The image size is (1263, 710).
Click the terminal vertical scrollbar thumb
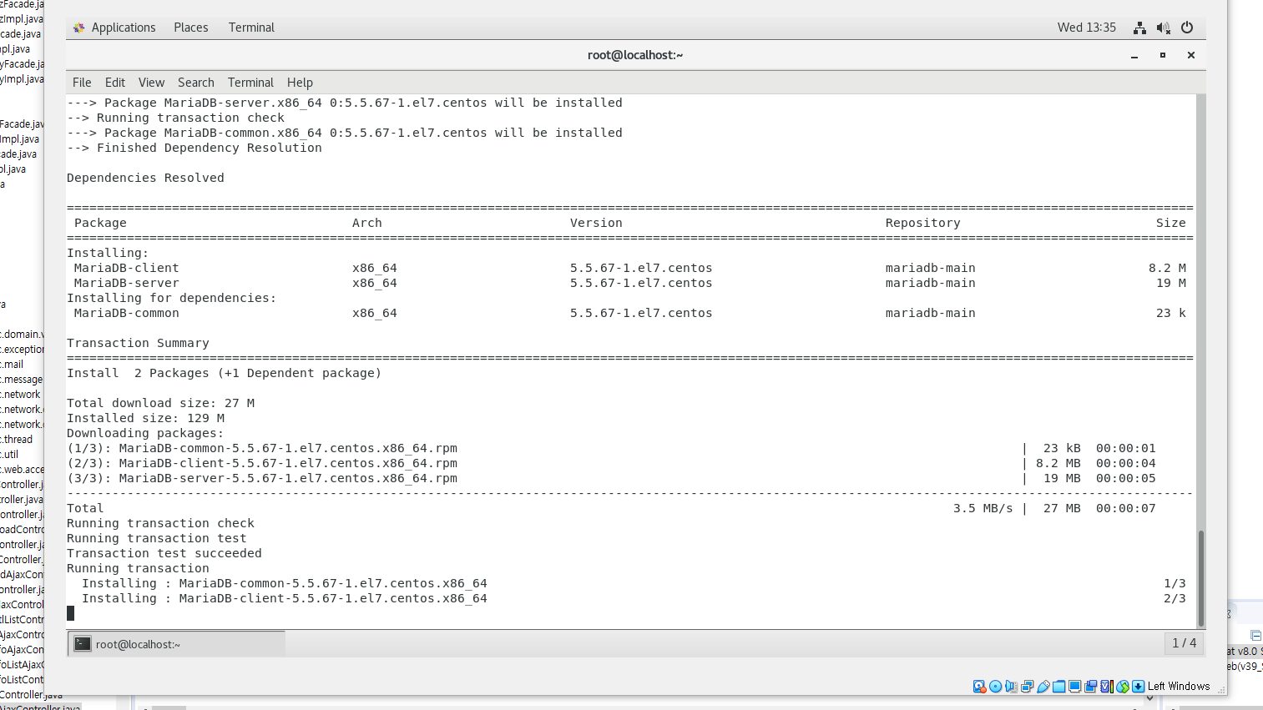click(1201, 577)
